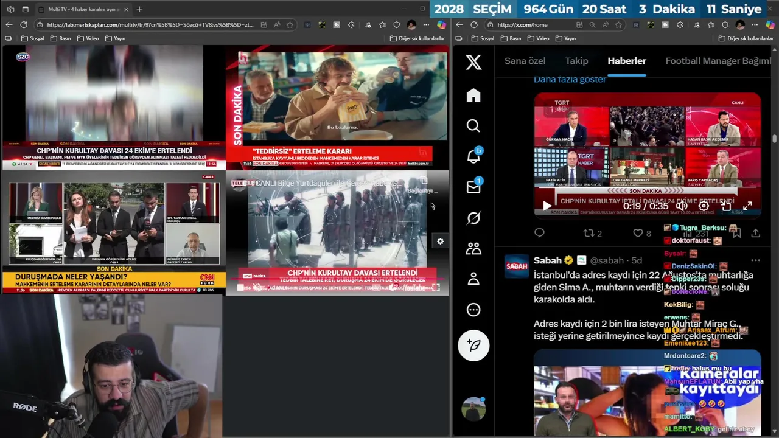Image resolution: width=779 pixels, height=438 pixels.
Task: Open Football Manager Bağımlı tab
Action: tap(718, 61)
